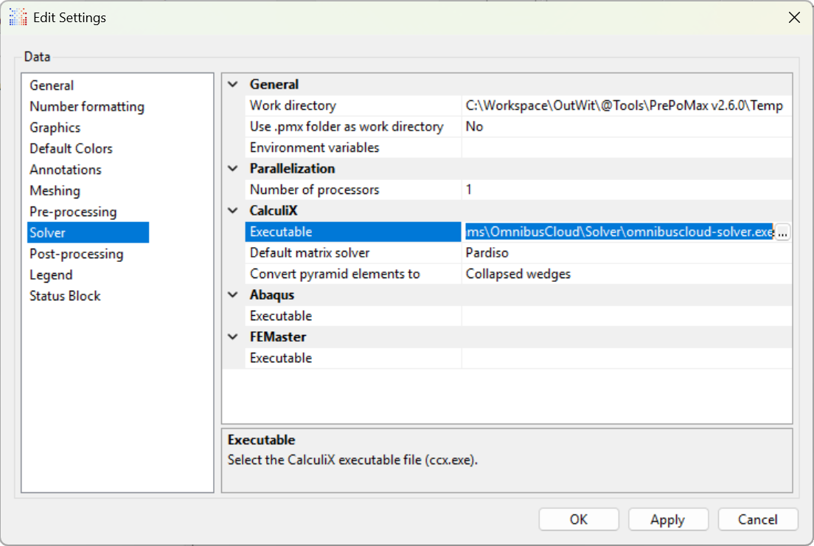Viewport: 814px width, 546px height.
Task: Click the 'Select the CalculiX executable file' description
Action: pyautogui.click(x=352, y=460)
